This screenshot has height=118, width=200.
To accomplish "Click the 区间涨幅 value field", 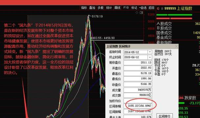I will click(x=138, y=106).
